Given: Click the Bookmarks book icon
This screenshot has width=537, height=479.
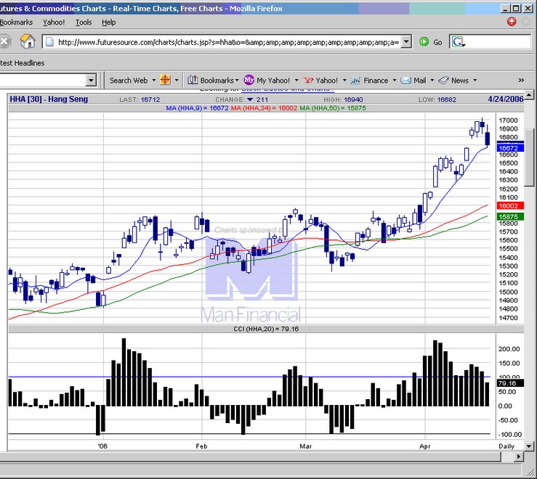Looking at the screenshot, I should (x=193, y=81).
